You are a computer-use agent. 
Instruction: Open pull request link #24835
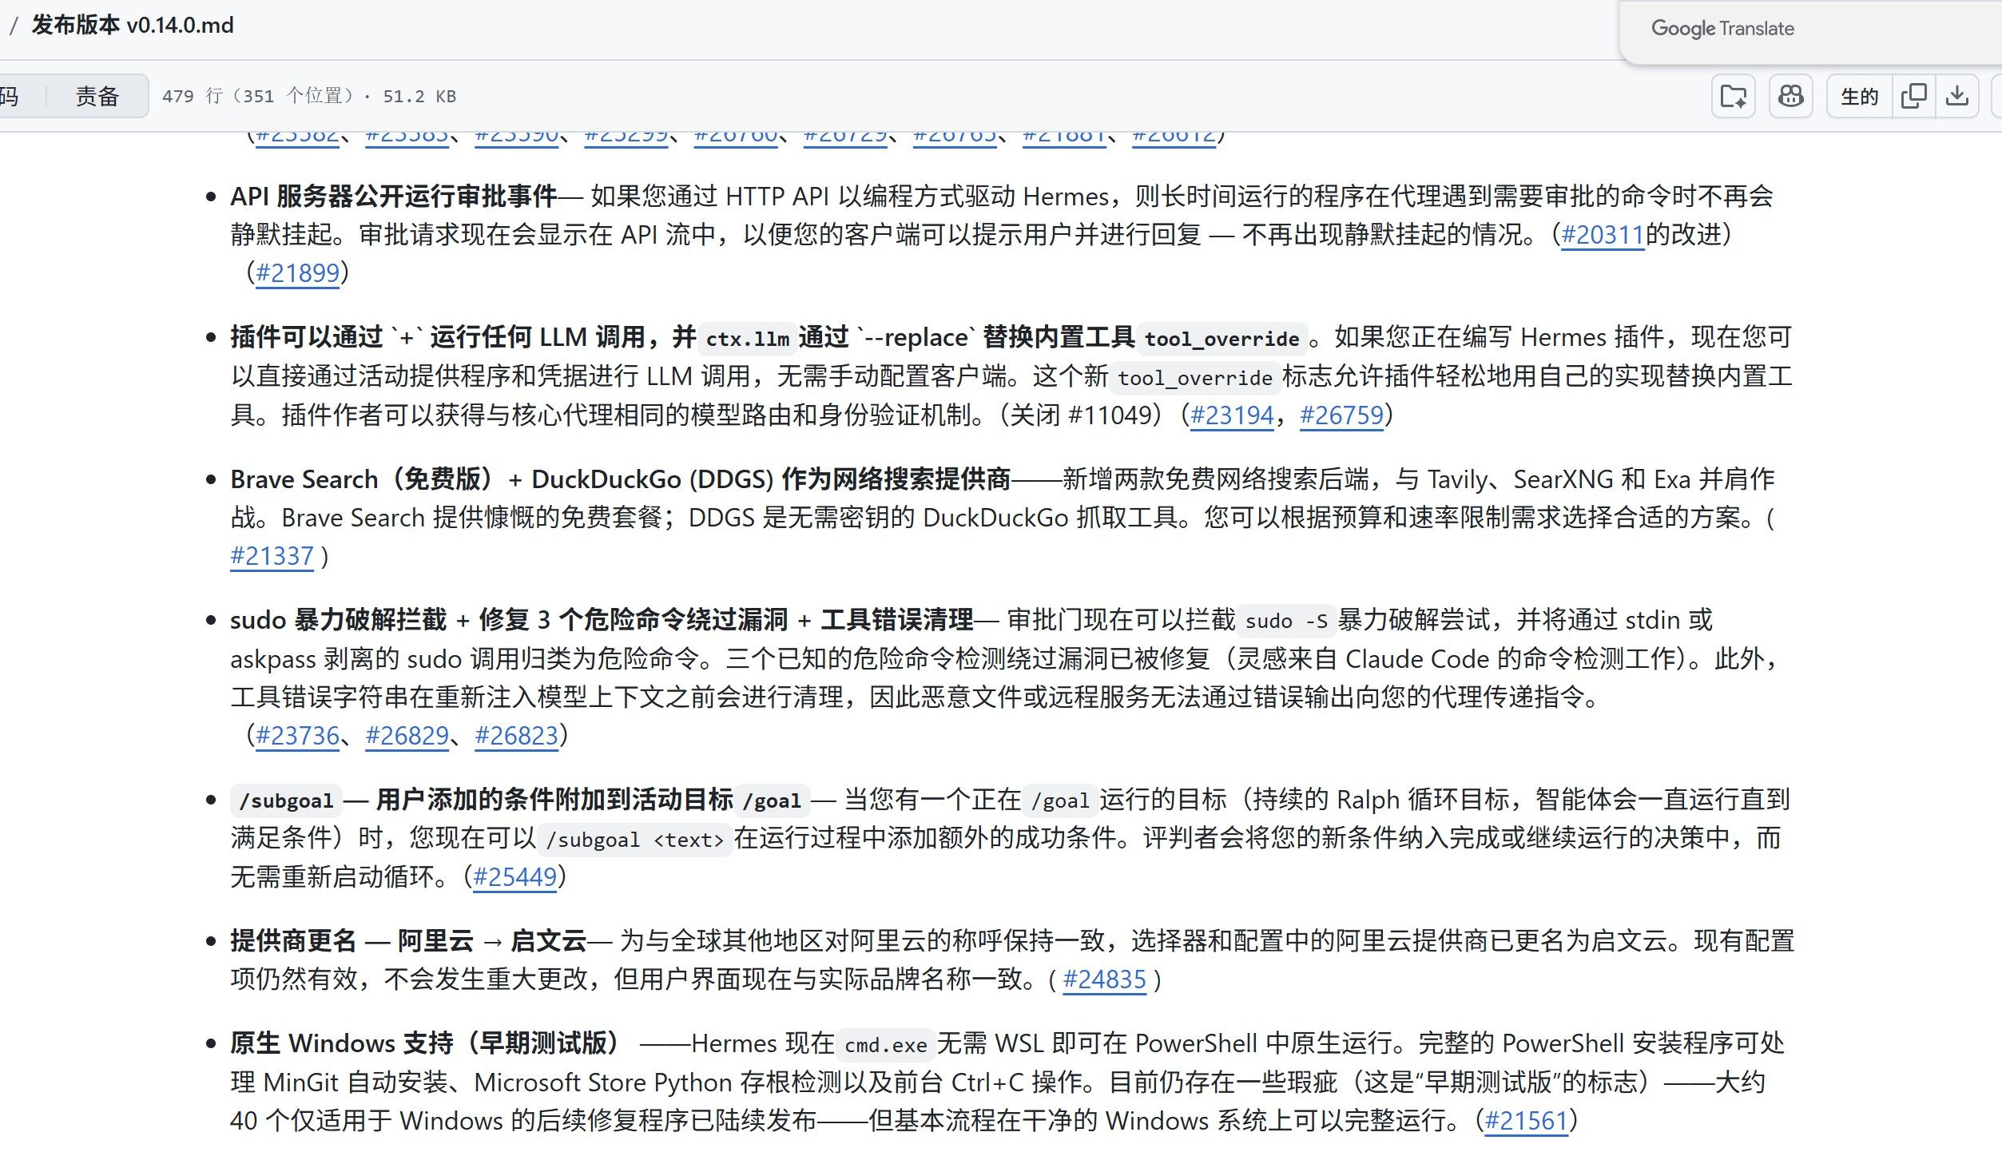(1105, 979)
